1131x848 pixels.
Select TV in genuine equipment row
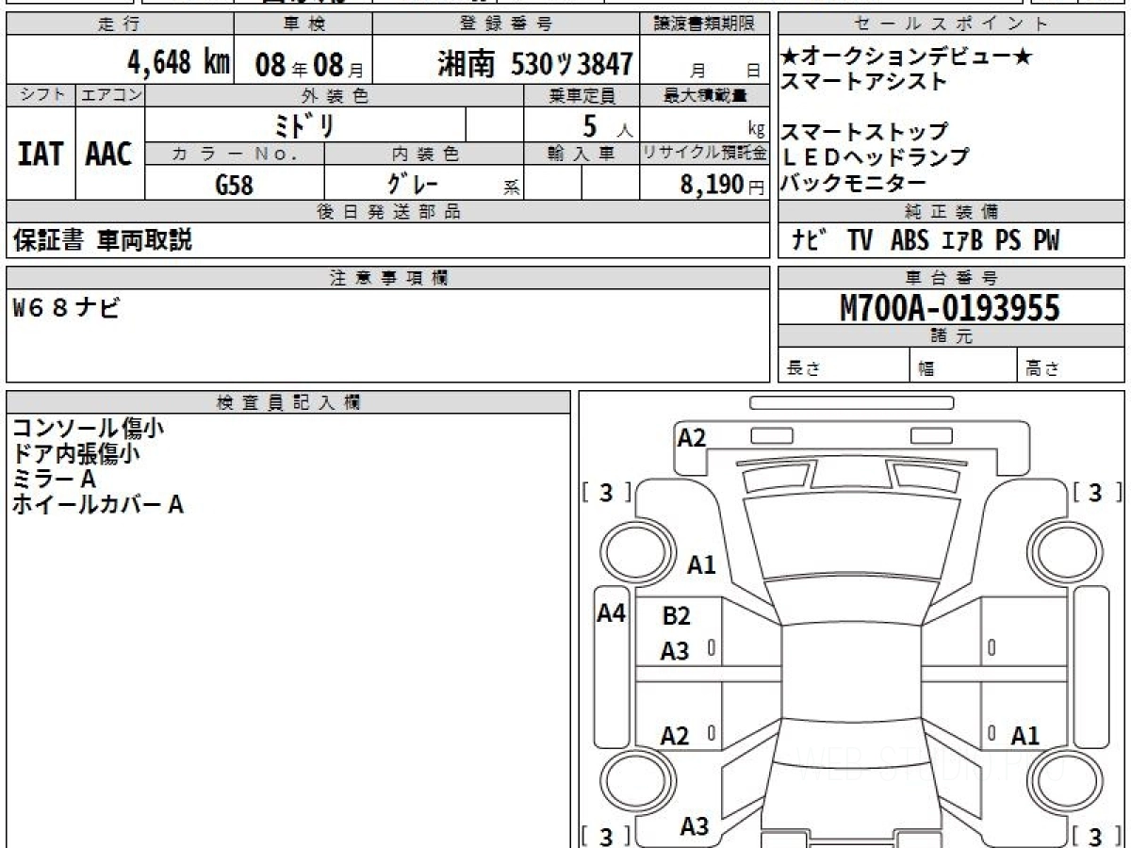click(x=860, y=241)
